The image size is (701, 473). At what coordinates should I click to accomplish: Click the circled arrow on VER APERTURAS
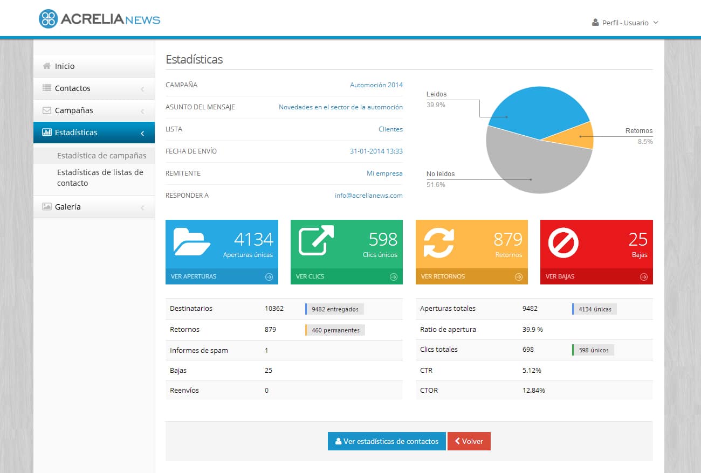[269, 276]
